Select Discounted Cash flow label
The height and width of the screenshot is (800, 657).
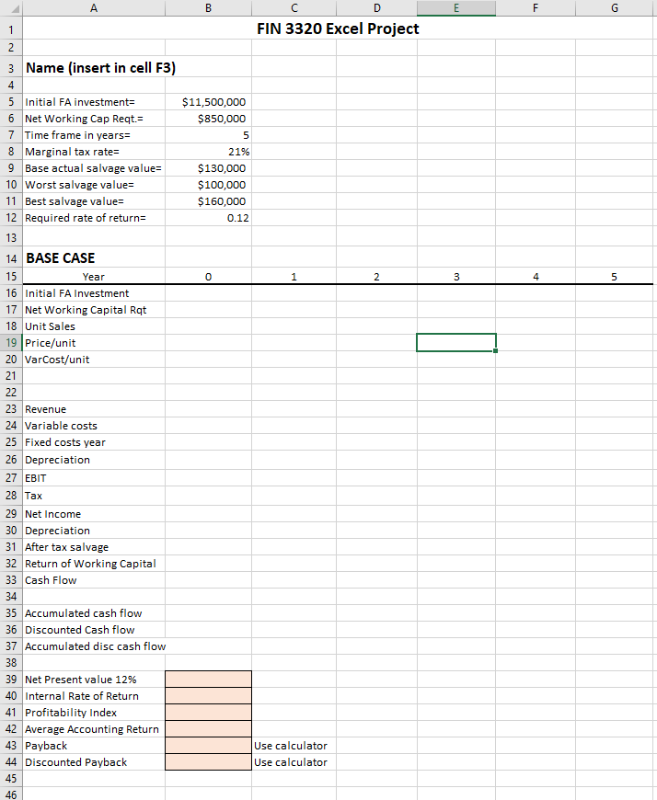[x=80, y=630]
